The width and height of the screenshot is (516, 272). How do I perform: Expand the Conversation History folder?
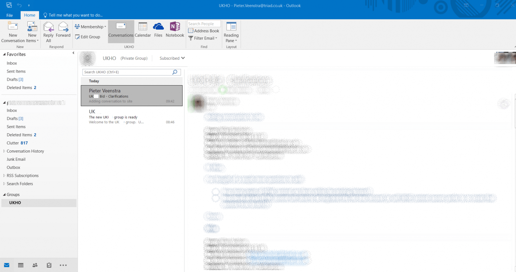(4, 151)
